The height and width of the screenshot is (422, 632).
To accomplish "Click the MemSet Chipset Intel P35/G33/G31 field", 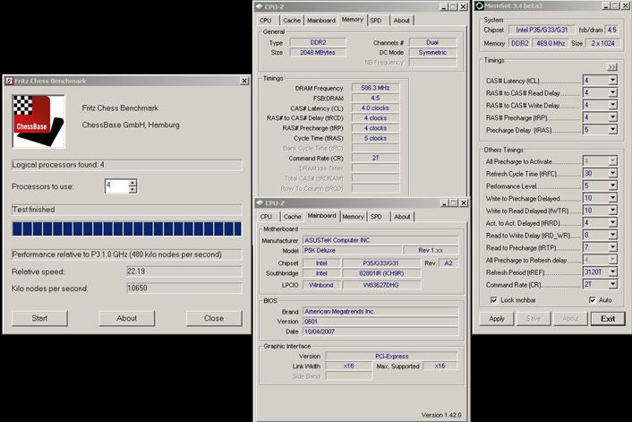I will pos(542,30).
